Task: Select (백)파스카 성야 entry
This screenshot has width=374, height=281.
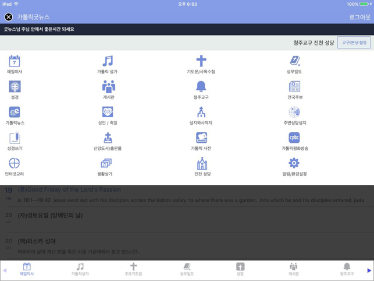Action: click(x=187, y=246)
